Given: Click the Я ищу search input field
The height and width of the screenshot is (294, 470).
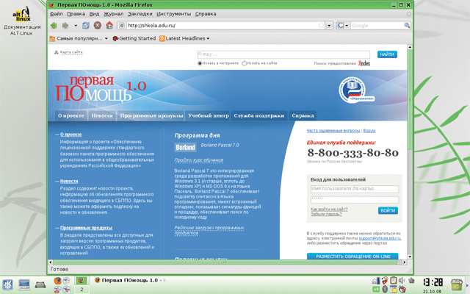Looking at the screenshot, I should (x=283, y=54).
